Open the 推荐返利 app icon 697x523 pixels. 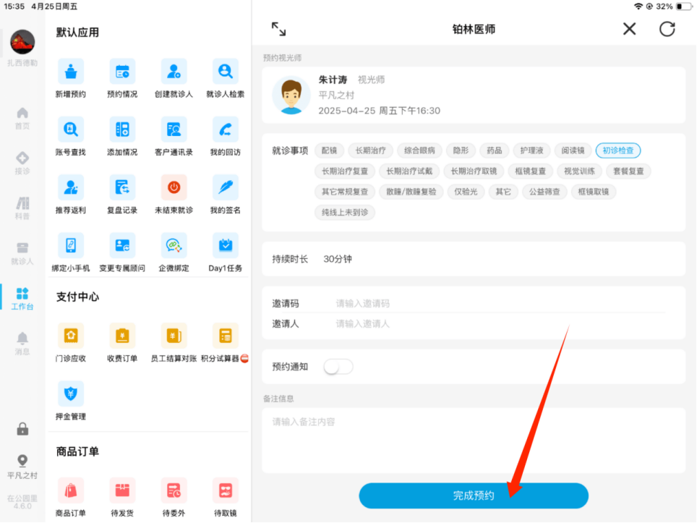tap(71, 187)
